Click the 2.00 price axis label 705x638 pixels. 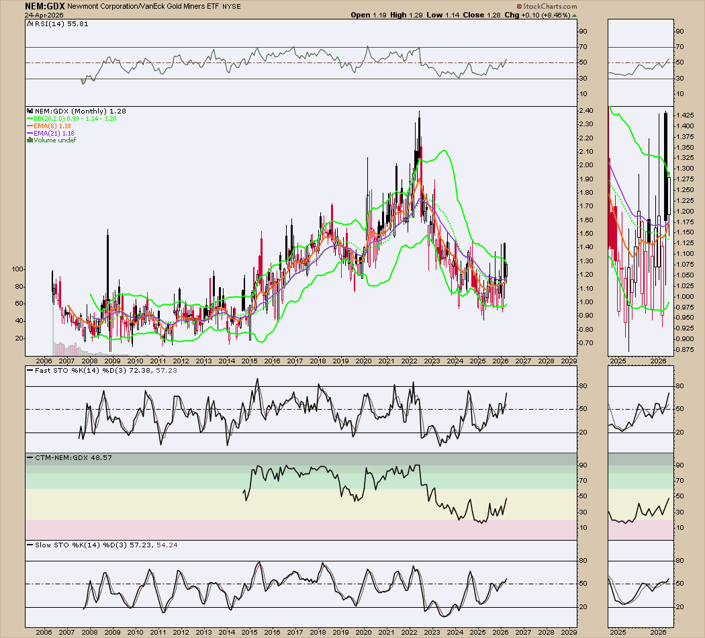tap(586, 165)
